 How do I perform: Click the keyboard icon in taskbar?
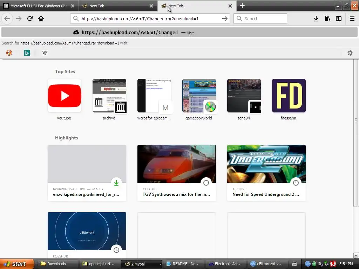point(294,264)
